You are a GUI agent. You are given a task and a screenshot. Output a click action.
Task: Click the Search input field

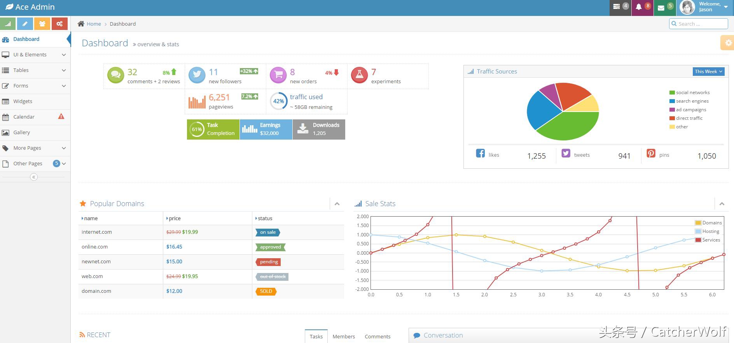[699, 24]
